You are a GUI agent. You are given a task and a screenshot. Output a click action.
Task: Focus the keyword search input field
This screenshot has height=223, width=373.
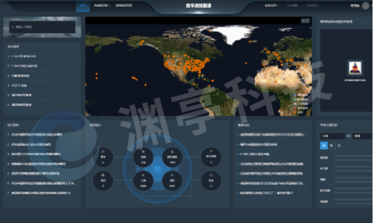click(x=42, y=27)
